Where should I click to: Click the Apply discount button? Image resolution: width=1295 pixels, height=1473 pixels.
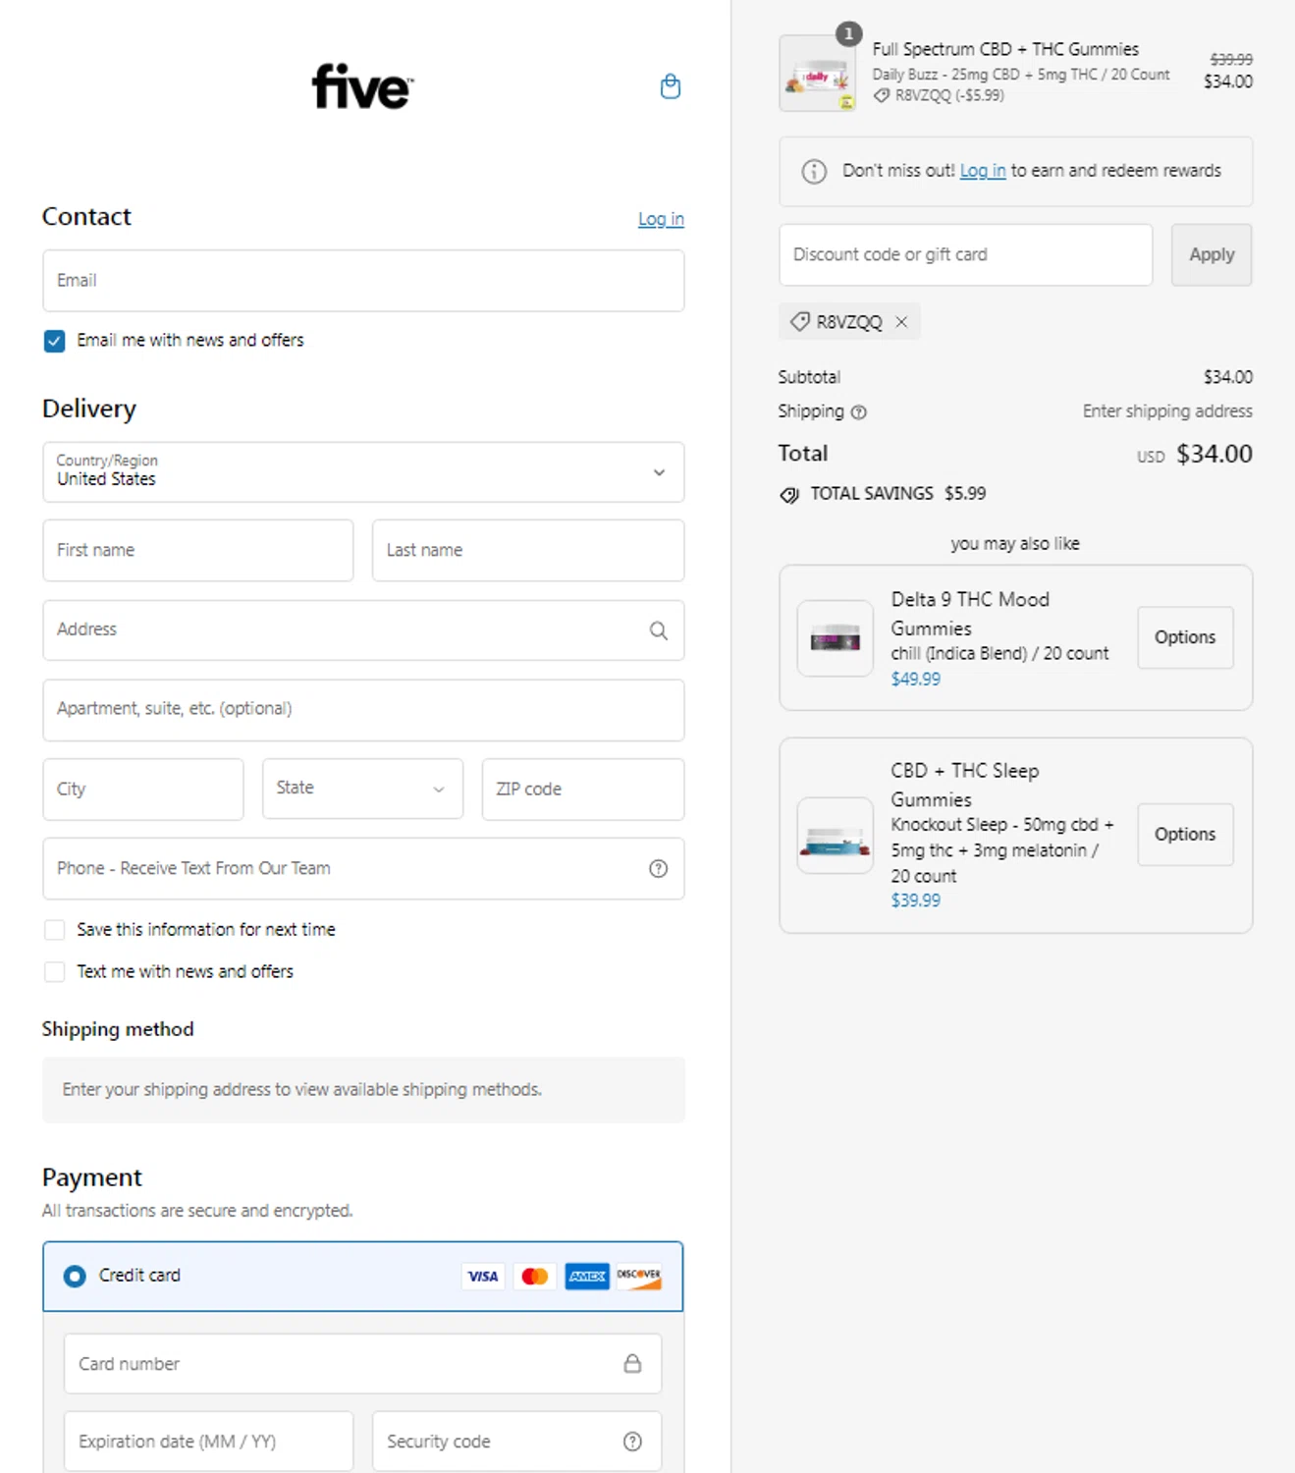click(x=1211, y=255)
